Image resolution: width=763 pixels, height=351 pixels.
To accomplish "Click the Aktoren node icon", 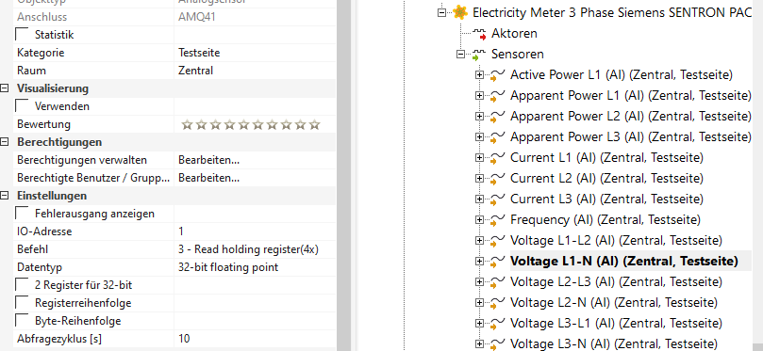I will 479,34.
